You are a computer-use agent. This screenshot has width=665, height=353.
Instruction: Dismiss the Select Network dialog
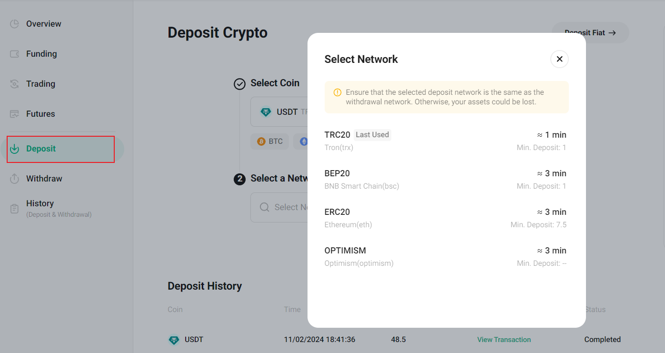point(559,59)
